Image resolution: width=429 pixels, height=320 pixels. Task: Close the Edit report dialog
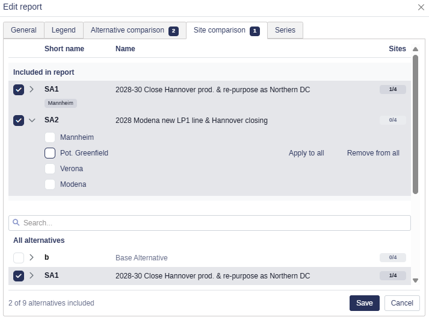pos(421,7)
